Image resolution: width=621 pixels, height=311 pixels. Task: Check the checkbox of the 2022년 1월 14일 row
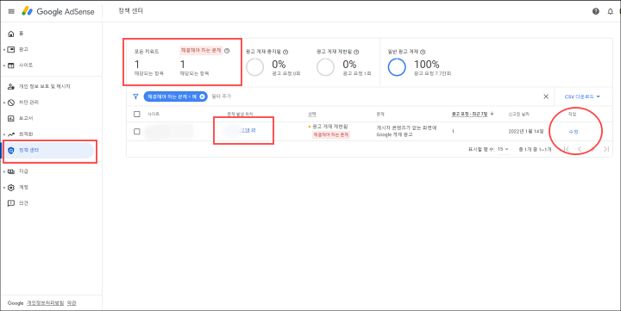coord(137,131)
